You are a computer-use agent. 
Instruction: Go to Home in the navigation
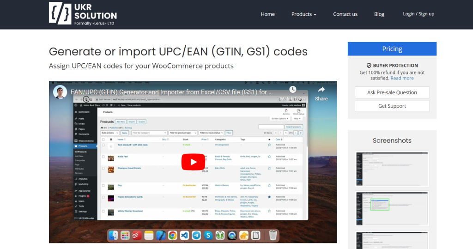click(x=267, y=14)
